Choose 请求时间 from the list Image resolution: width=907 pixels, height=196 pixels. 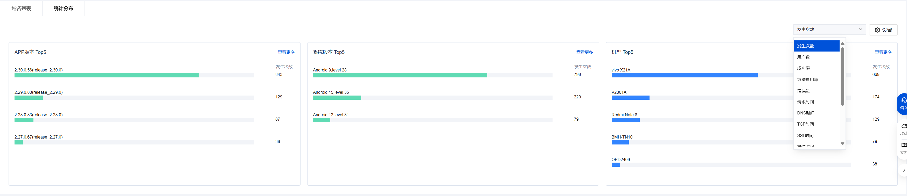click(805, 102)
